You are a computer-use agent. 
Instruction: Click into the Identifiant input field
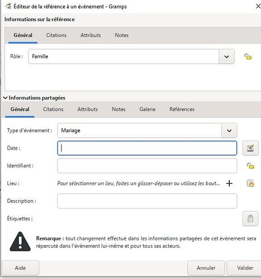147,166
